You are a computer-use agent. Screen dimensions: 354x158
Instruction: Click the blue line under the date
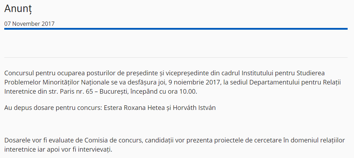pos(176,29)
